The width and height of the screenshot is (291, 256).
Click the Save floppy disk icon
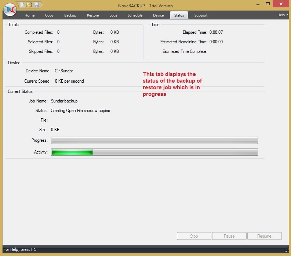click(36, 5)
